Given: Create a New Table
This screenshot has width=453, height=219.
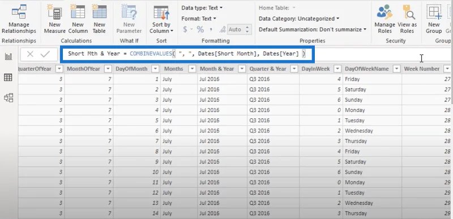Looking at the screenshot, I should [100, 20].
